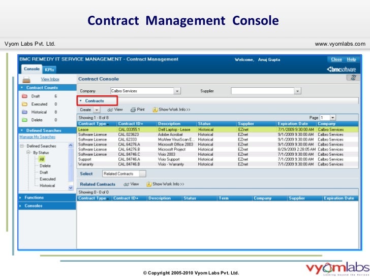Collapse the Contracts section
Image resolution: width=370 pixels, height=277 pixels.
pos(80,101)
